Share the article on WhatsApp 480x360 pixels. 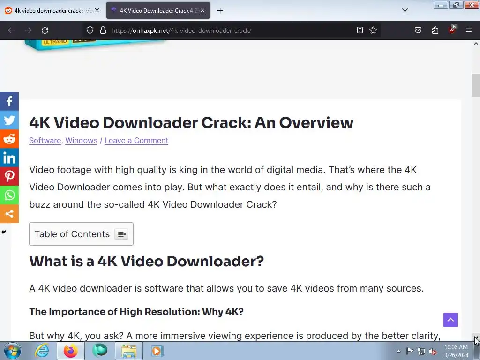(x=9, y=195)
